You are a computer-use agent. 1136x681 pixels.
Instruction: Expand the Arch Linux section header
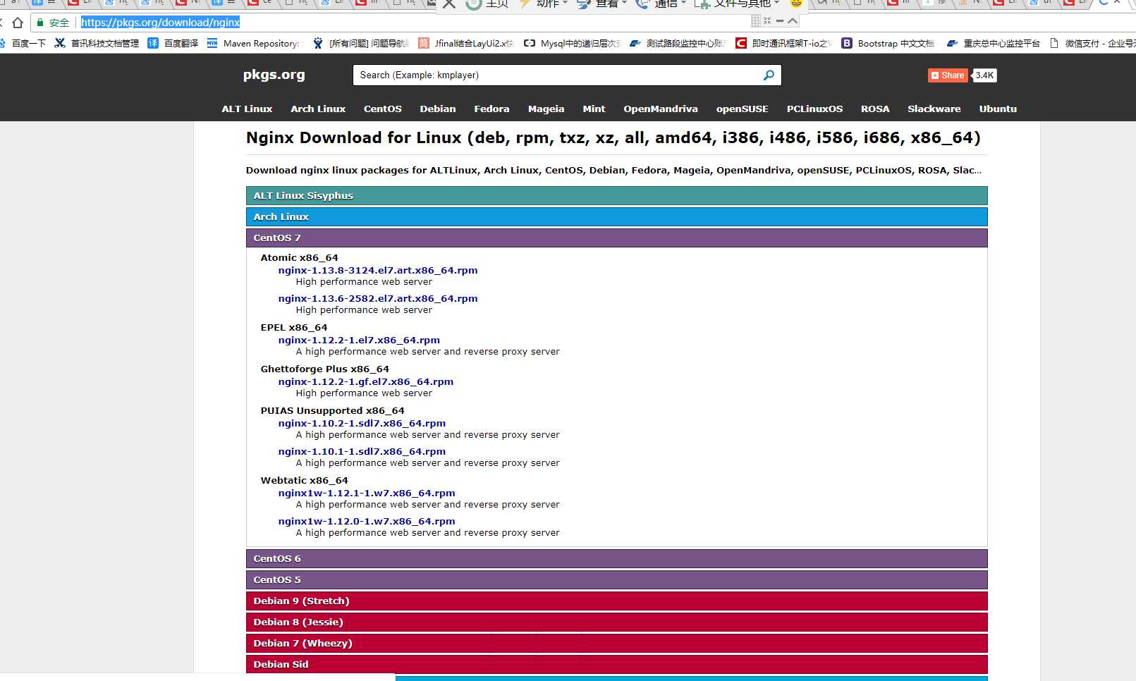(x=616, y=217)
